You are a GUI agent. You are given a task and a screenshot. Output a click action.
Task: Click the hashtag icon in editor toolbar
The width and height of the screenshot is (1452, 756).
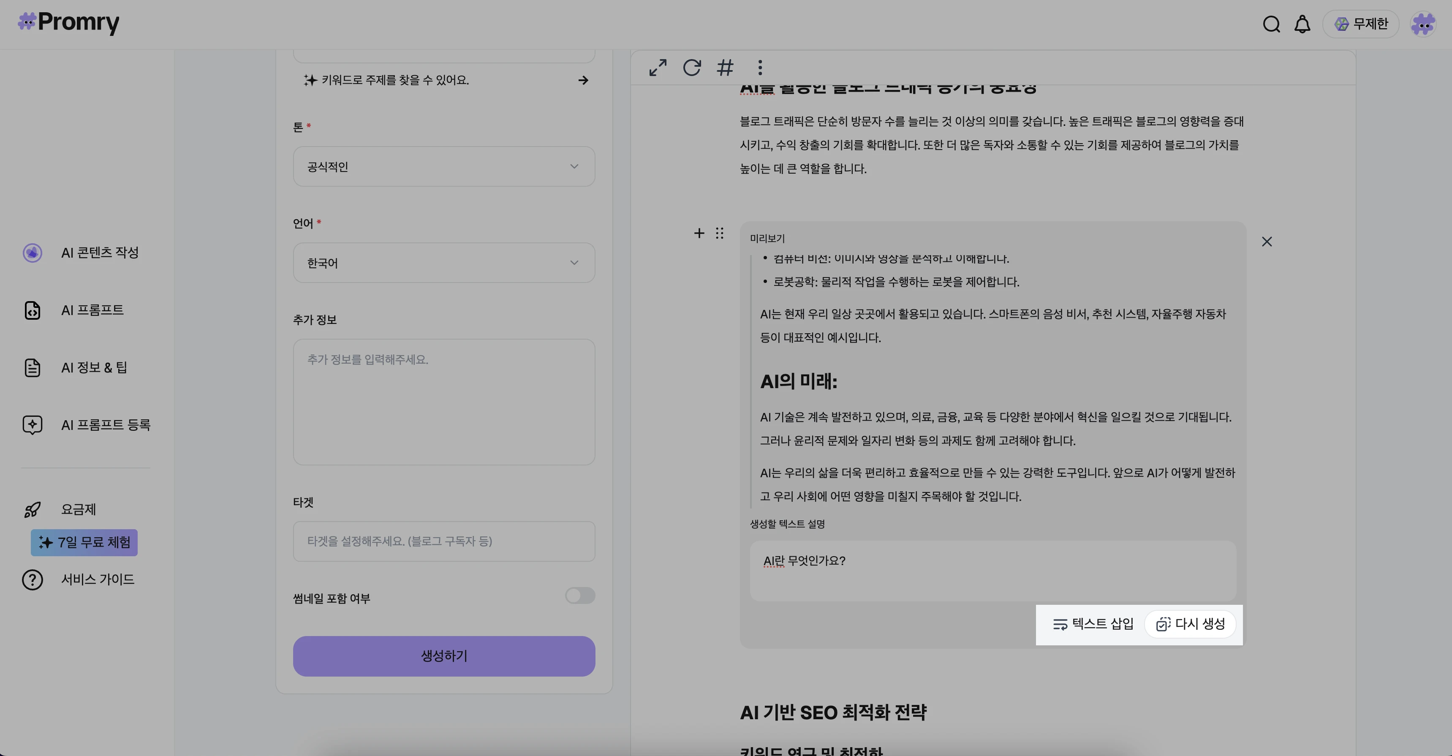726,68
